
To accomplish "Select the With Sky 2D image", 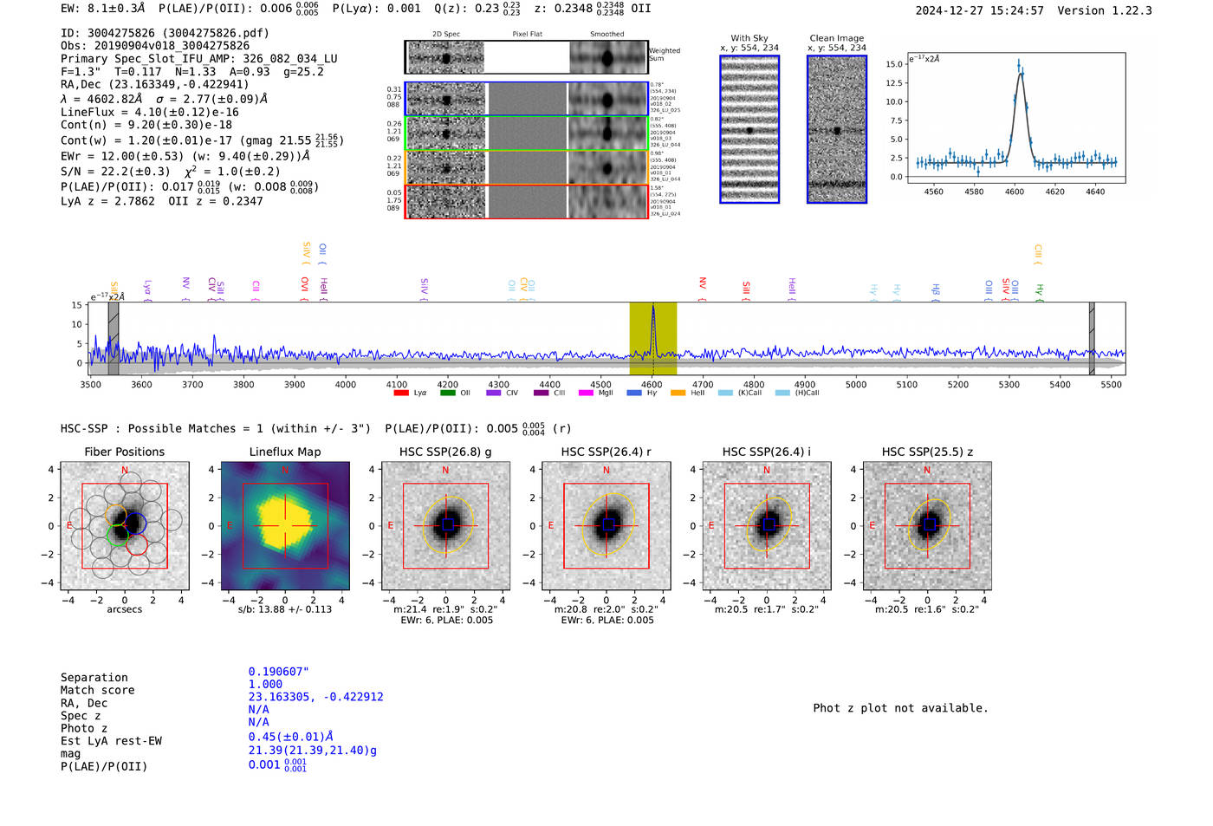I will click(749, 129).
